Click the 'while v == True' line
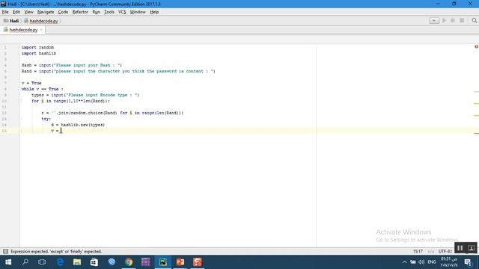 tap(43, 89)
